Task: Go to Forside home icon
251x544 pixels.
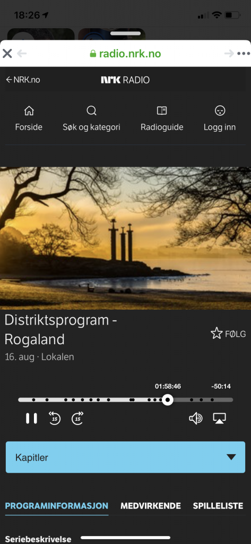Action: pyautogui.click(x=29, y=118)
